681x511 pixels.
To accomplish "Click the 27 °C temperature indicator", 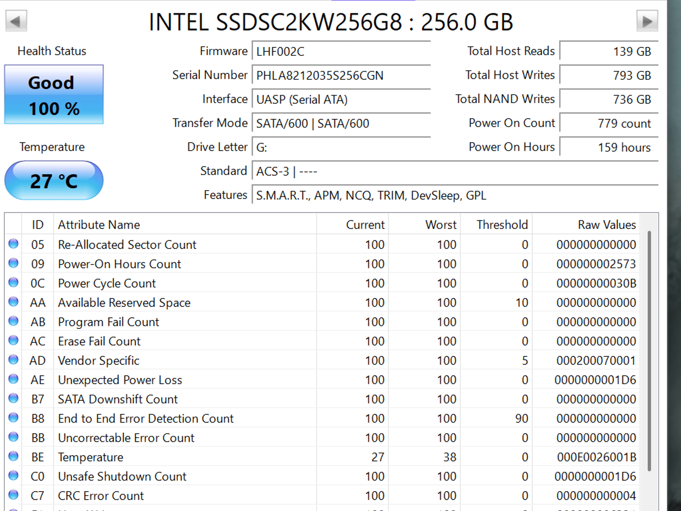I will [x=54, y=180].
